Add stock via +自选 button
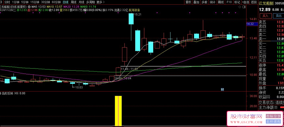 pos(245,2)
